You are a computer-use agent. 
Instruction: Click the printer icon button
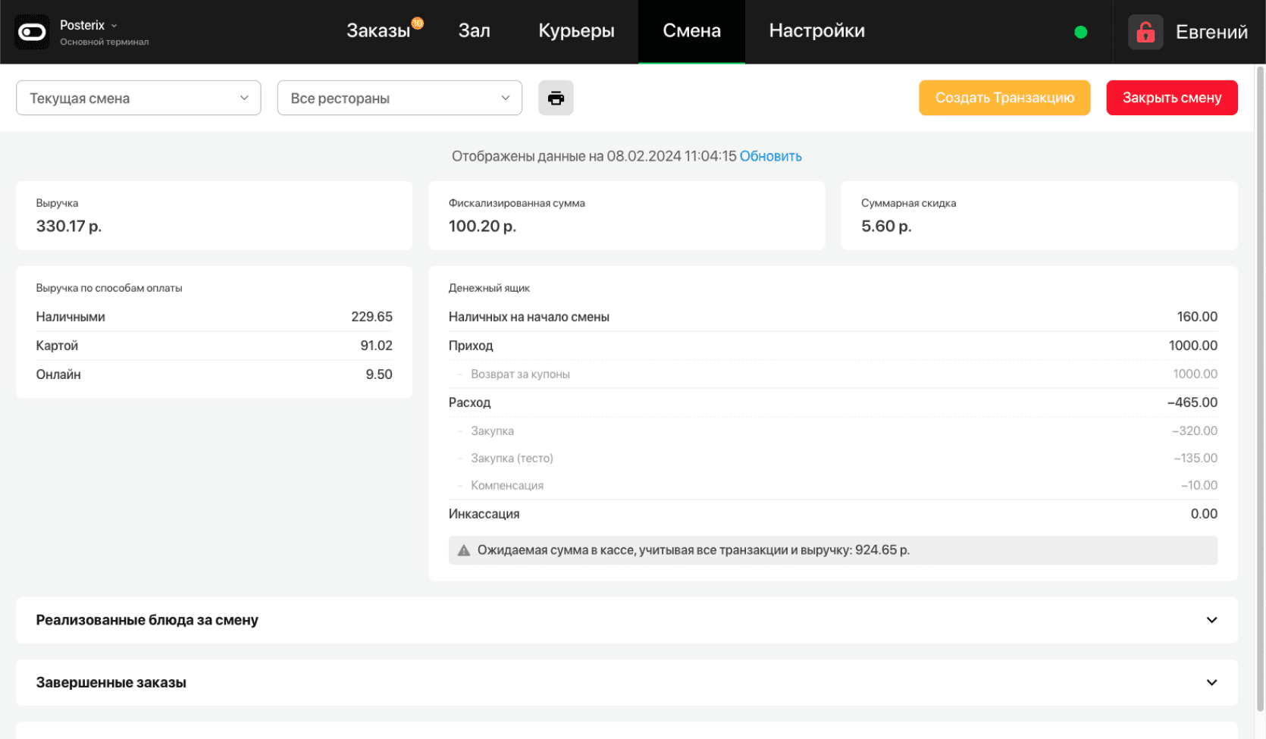(x=556, y=98)
